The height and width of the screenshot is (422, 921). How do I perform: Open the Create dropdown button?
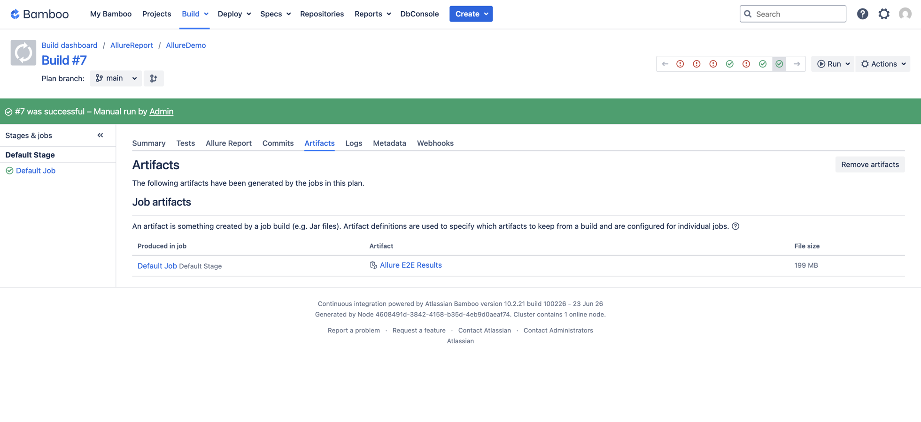click(471, 14)
